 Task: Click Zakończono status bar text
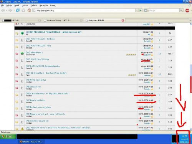tap(6, 132)
